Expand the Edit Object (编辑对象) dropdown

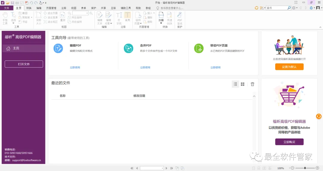[x=111, y=24]
